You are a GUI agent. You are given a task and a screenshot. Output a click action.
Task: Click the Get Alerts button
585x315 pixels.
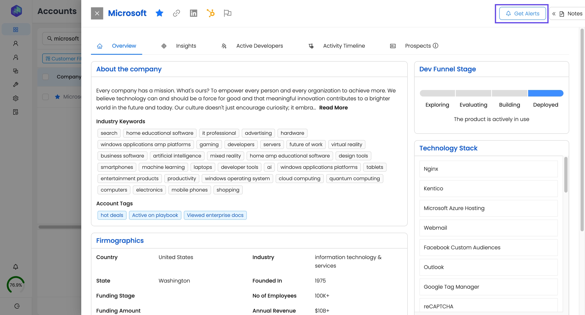(x=522, y=14)
